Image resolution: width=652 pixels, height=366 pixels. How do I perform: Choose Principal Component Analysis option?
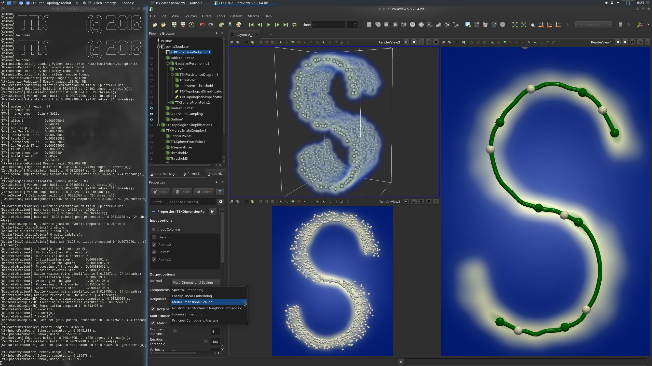tap(195, 320)
